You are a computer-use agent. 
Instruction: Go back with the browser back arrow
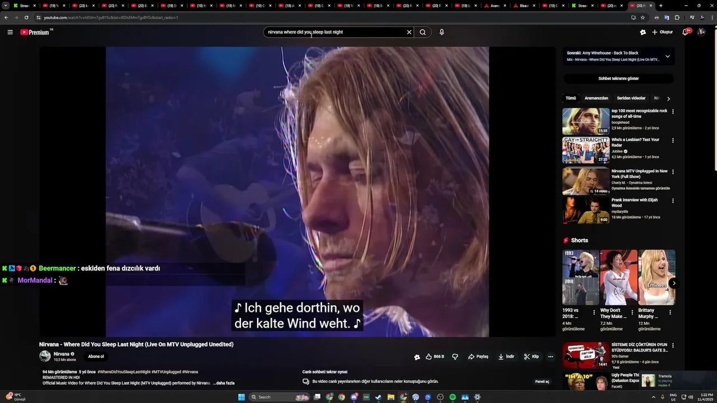click(6, 17)
